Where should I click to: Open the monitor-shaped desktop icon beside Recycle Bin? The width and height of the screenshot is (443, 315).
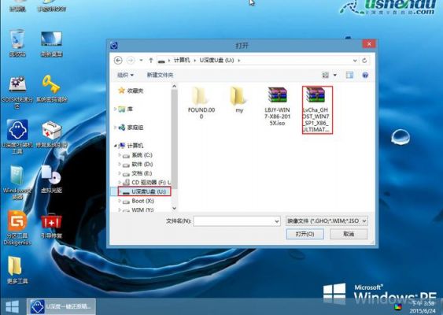(51, 44)
